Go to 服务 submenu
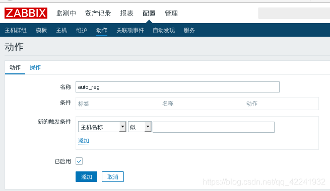Screen dimensions: 330x191 click(189, 30)
